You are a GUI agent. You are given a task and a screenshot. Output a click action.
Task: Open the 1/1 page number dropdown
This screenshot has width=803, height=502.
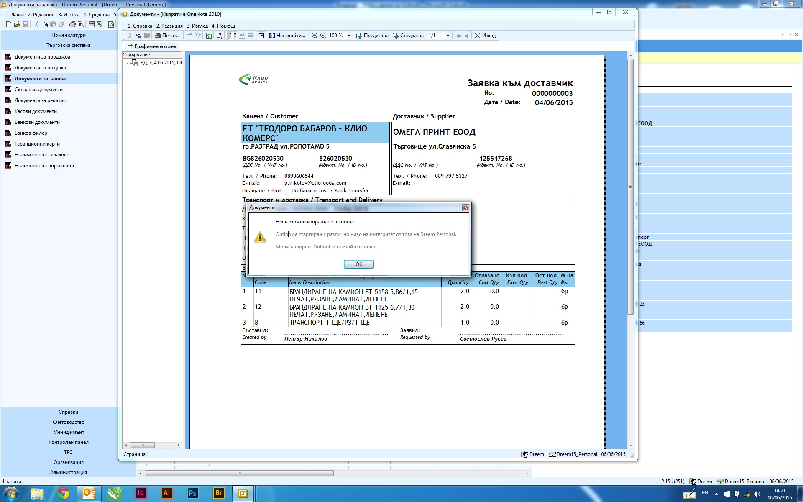pos(448,36)
